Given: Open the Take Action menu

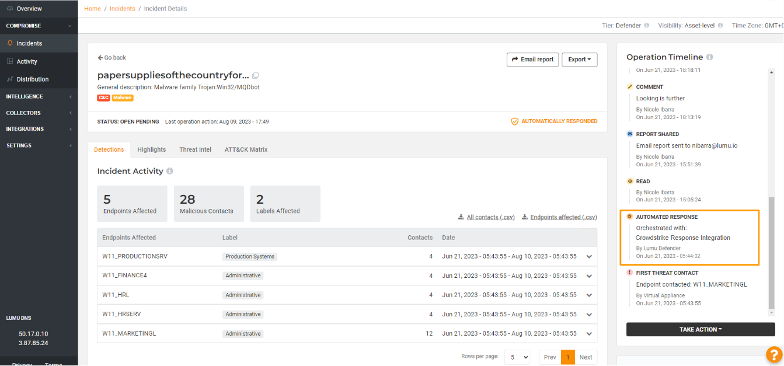Looking at the screenshot, I should point(700,329).
